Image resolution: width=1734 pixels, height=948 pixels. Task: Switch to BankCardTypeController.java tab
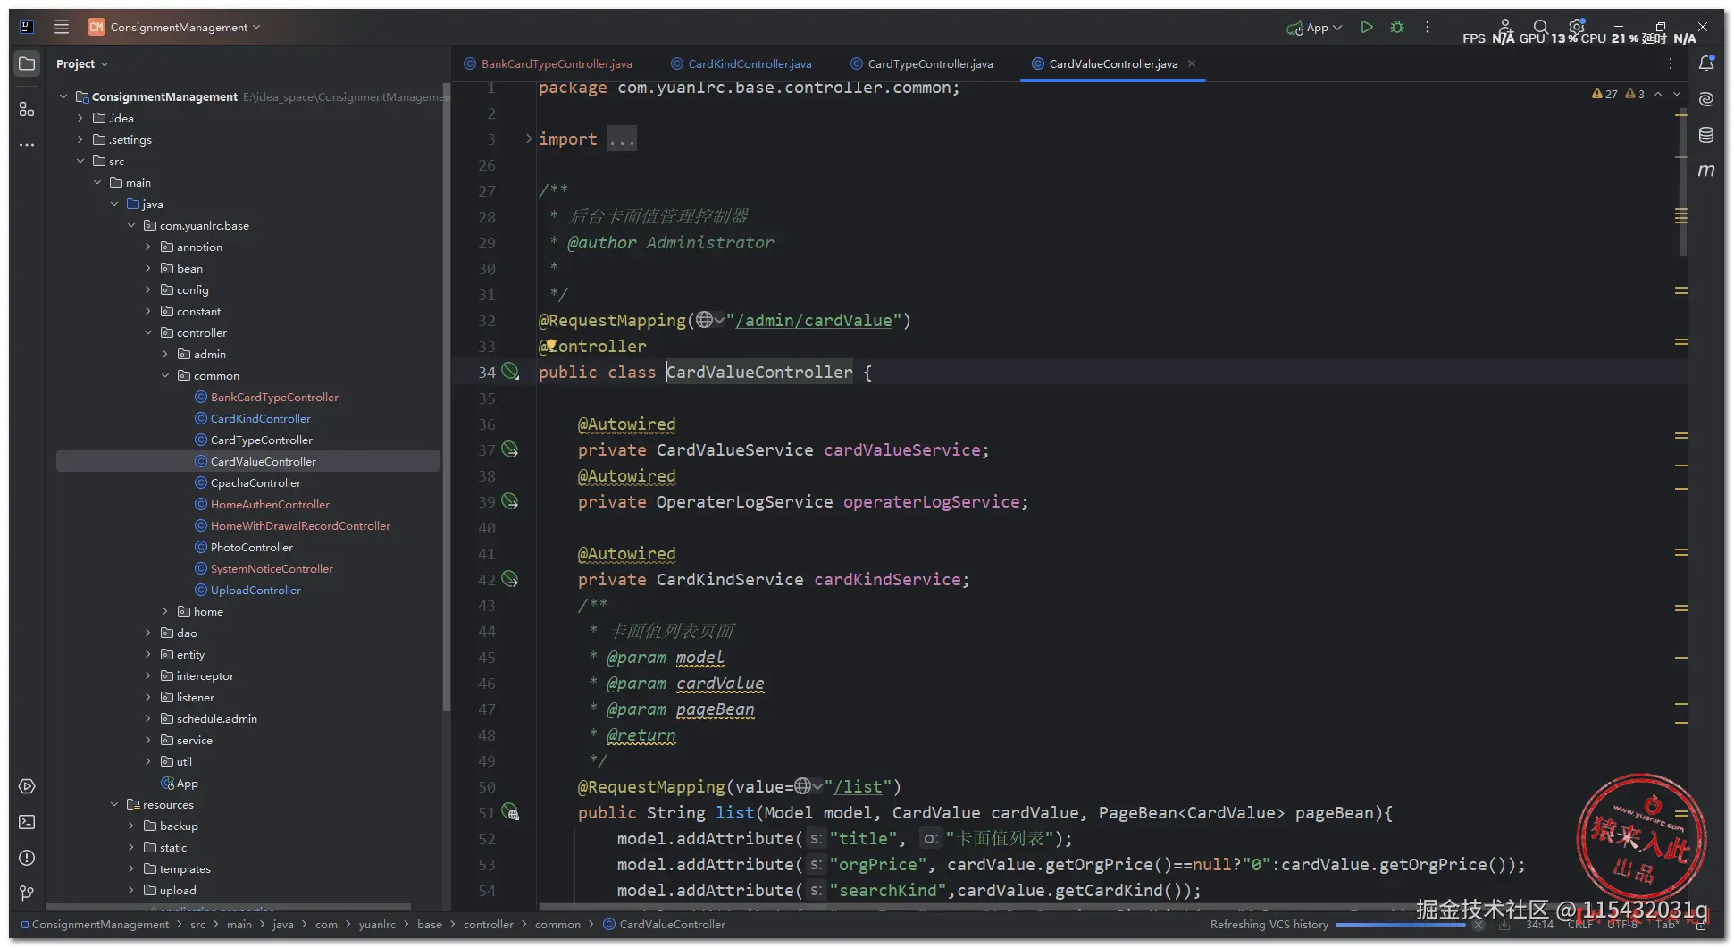pyautogui.click(x=548, y=63)
